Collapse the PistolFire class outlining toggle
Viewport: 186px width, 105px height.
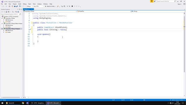pyautogui.click(x=33, y=23)
